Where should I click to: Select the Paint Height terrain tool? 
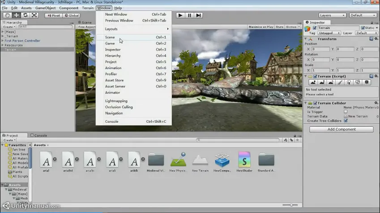click(x=322, y=83)
